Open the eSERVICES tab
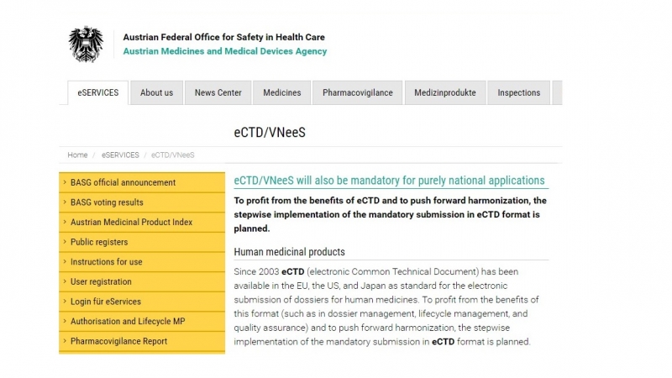 pos(97,92)
